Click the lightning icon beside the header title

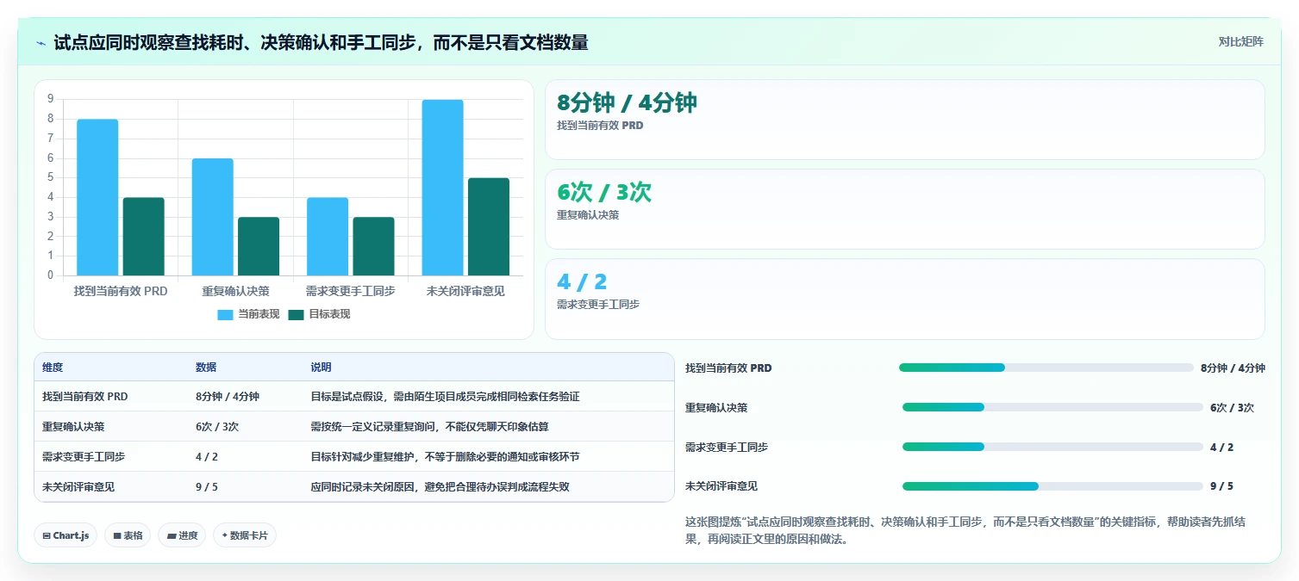(x=41, y=42)
